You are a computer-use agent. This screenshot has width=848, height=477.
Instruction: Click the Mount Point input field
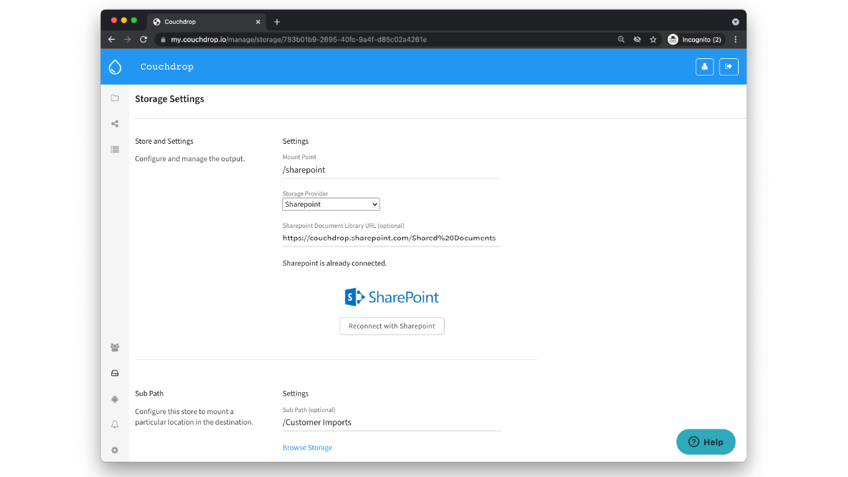tap(392, 170)
